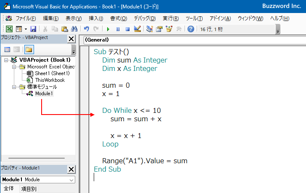
Task: Open the ヘルプ(H) menu
Action: pyautogui.click(x=280, y=18)
